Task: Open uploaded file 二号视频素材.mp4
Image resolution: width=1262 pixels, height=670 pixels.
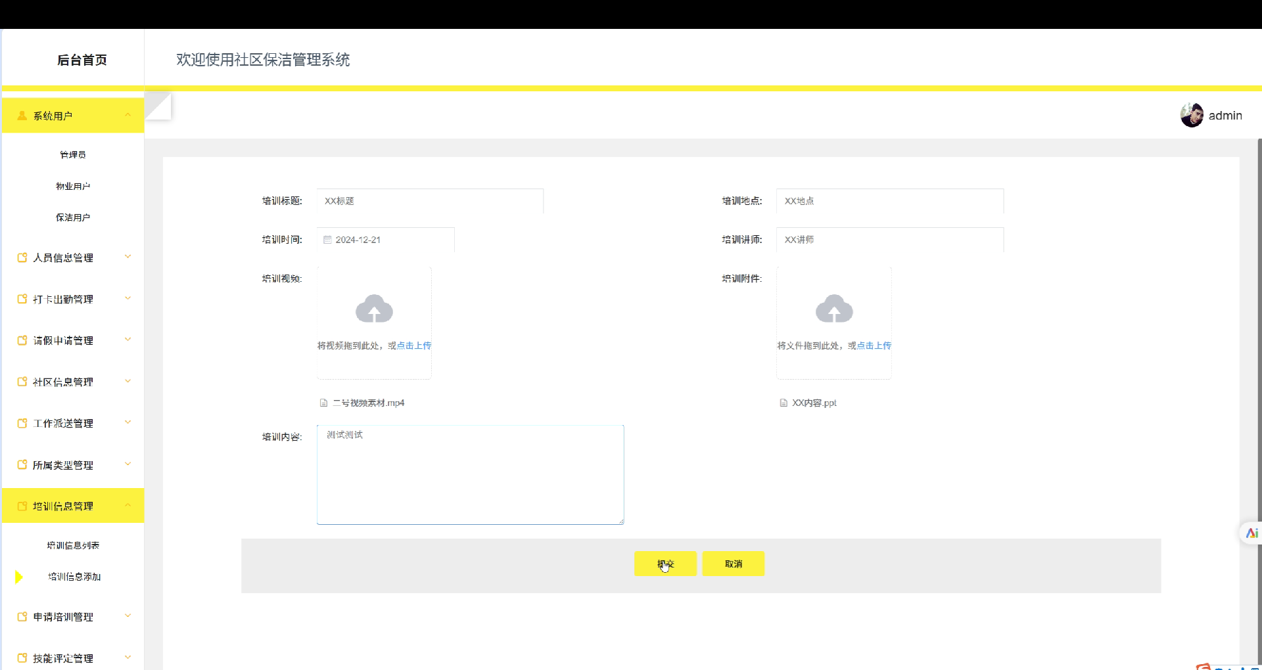Action: (x=368, y=403)
